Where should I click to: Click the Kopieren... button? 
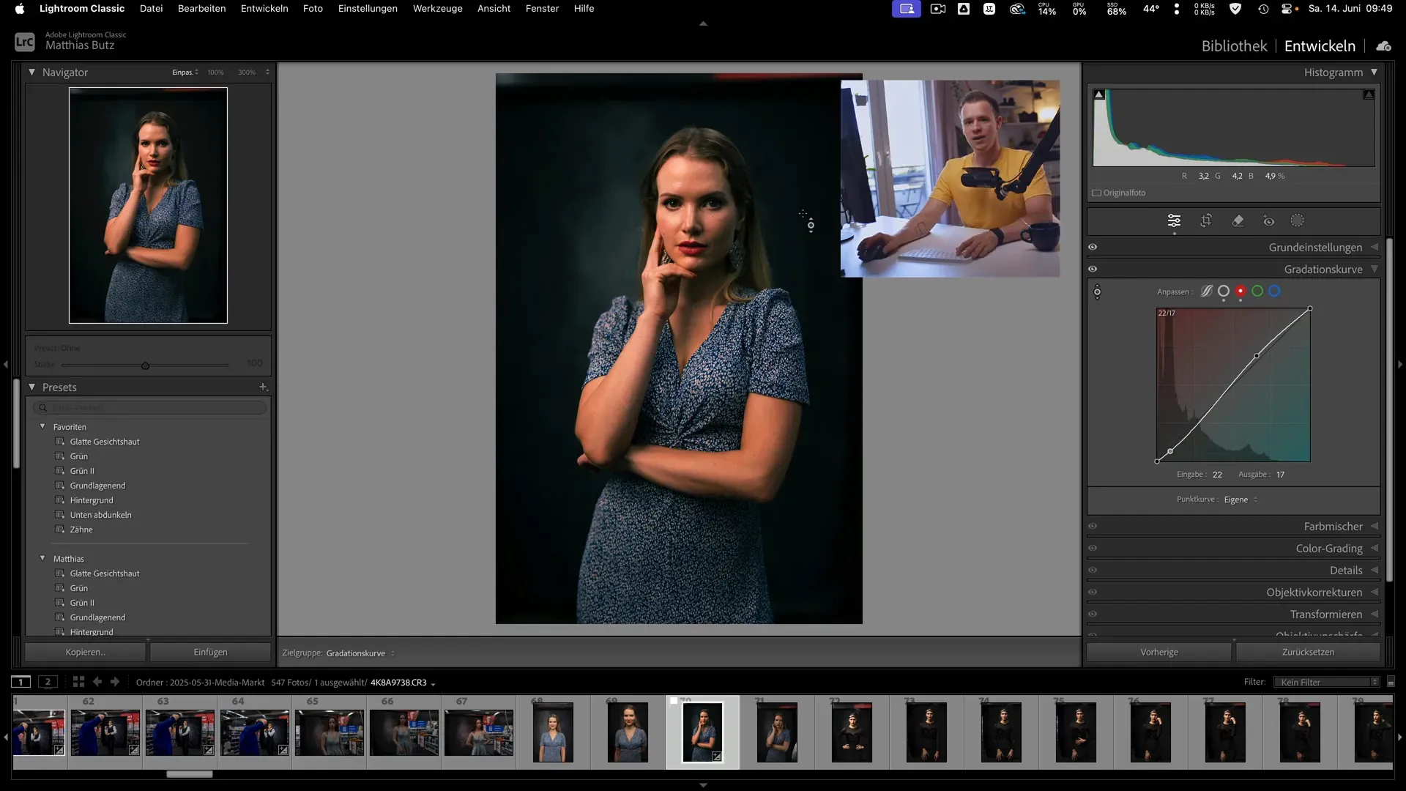[85, 652]
